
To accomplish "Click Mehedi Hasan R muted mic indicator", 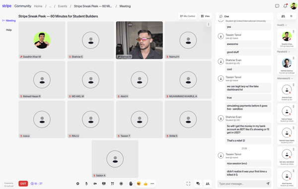I will tap(21, 96).
